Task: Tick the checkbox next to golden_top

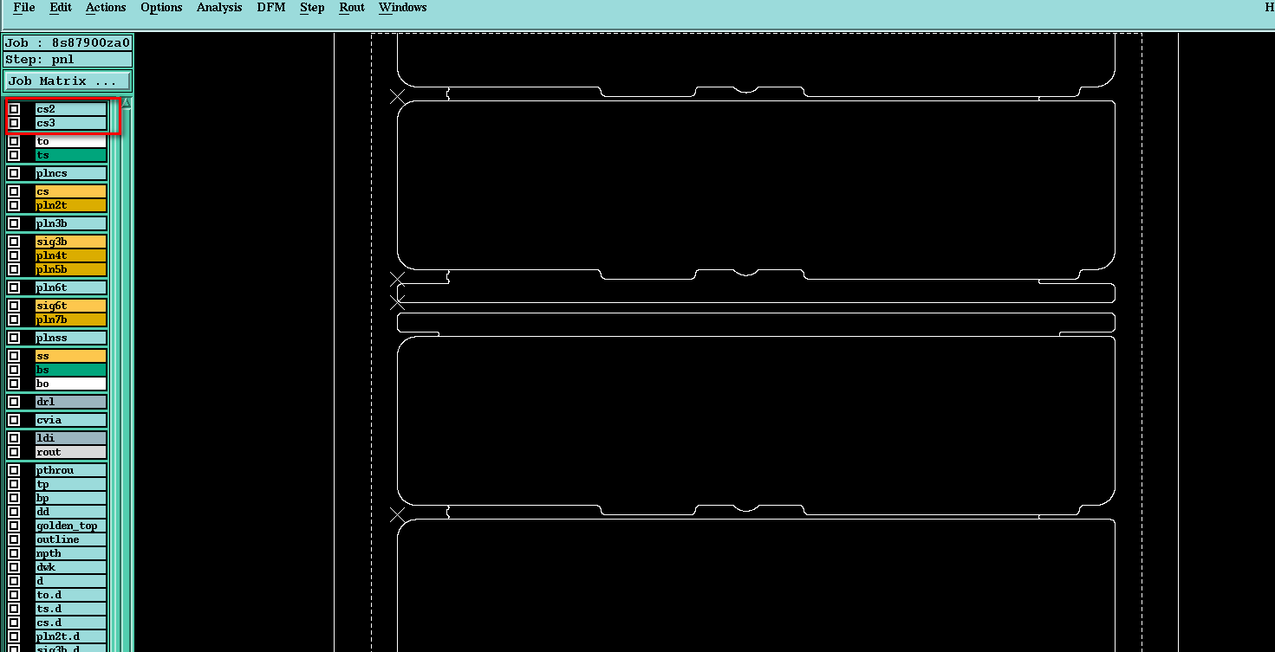Action: pos(14,526)
